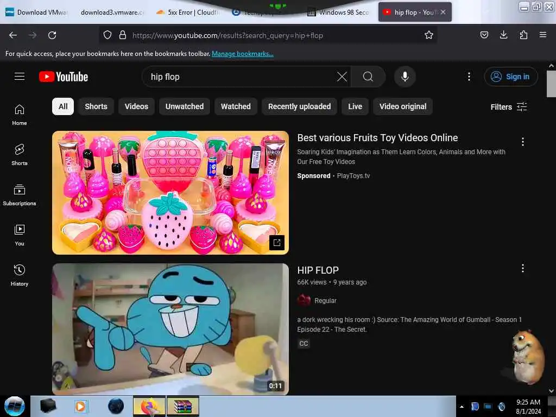Open the browser downloads panel
Image resolution: width=556 pixels, height=417 pixels.
click(x=503, y=35)
